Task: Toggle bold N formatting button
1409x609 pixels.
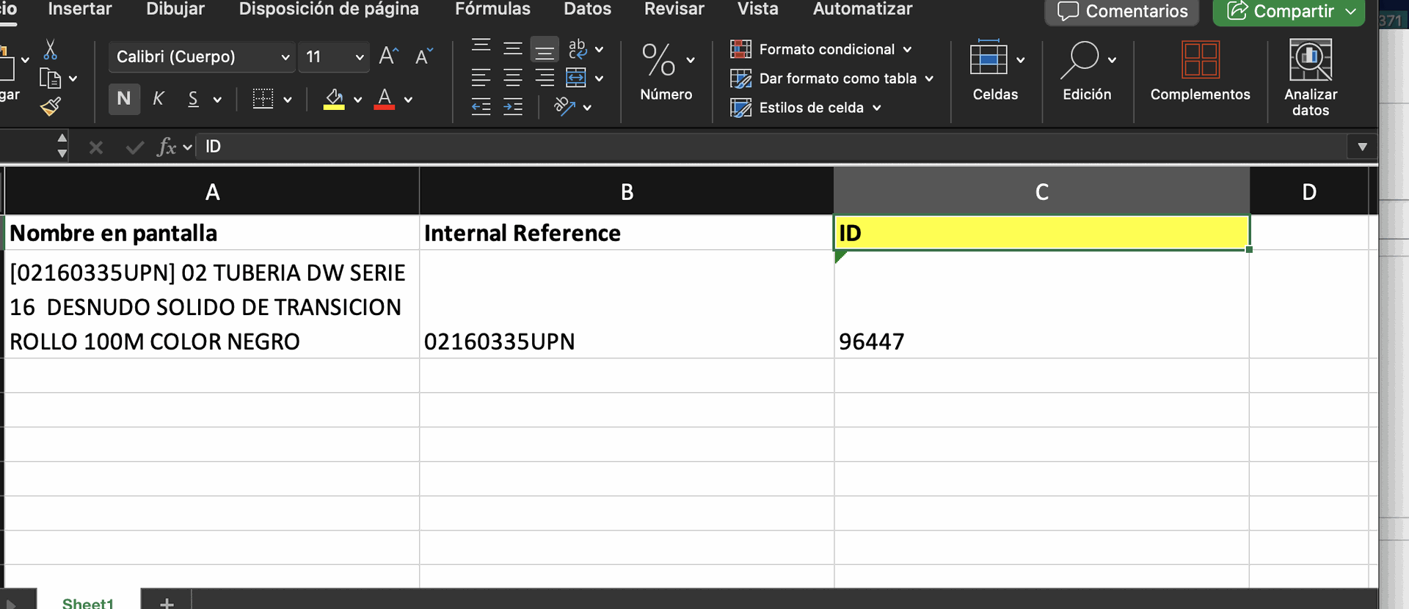Action: (x=124, y=99)
